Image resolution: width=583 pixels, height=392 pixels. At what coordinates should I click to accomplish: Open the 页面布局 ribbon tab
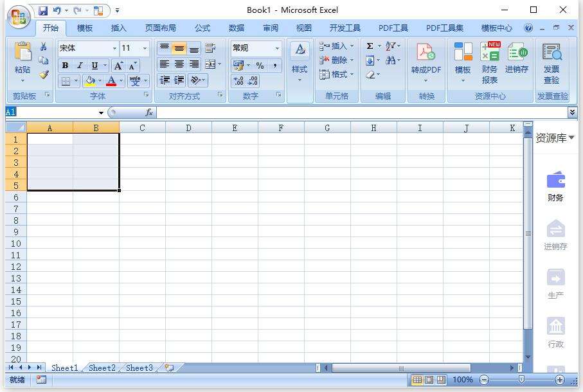click(160, 28)
